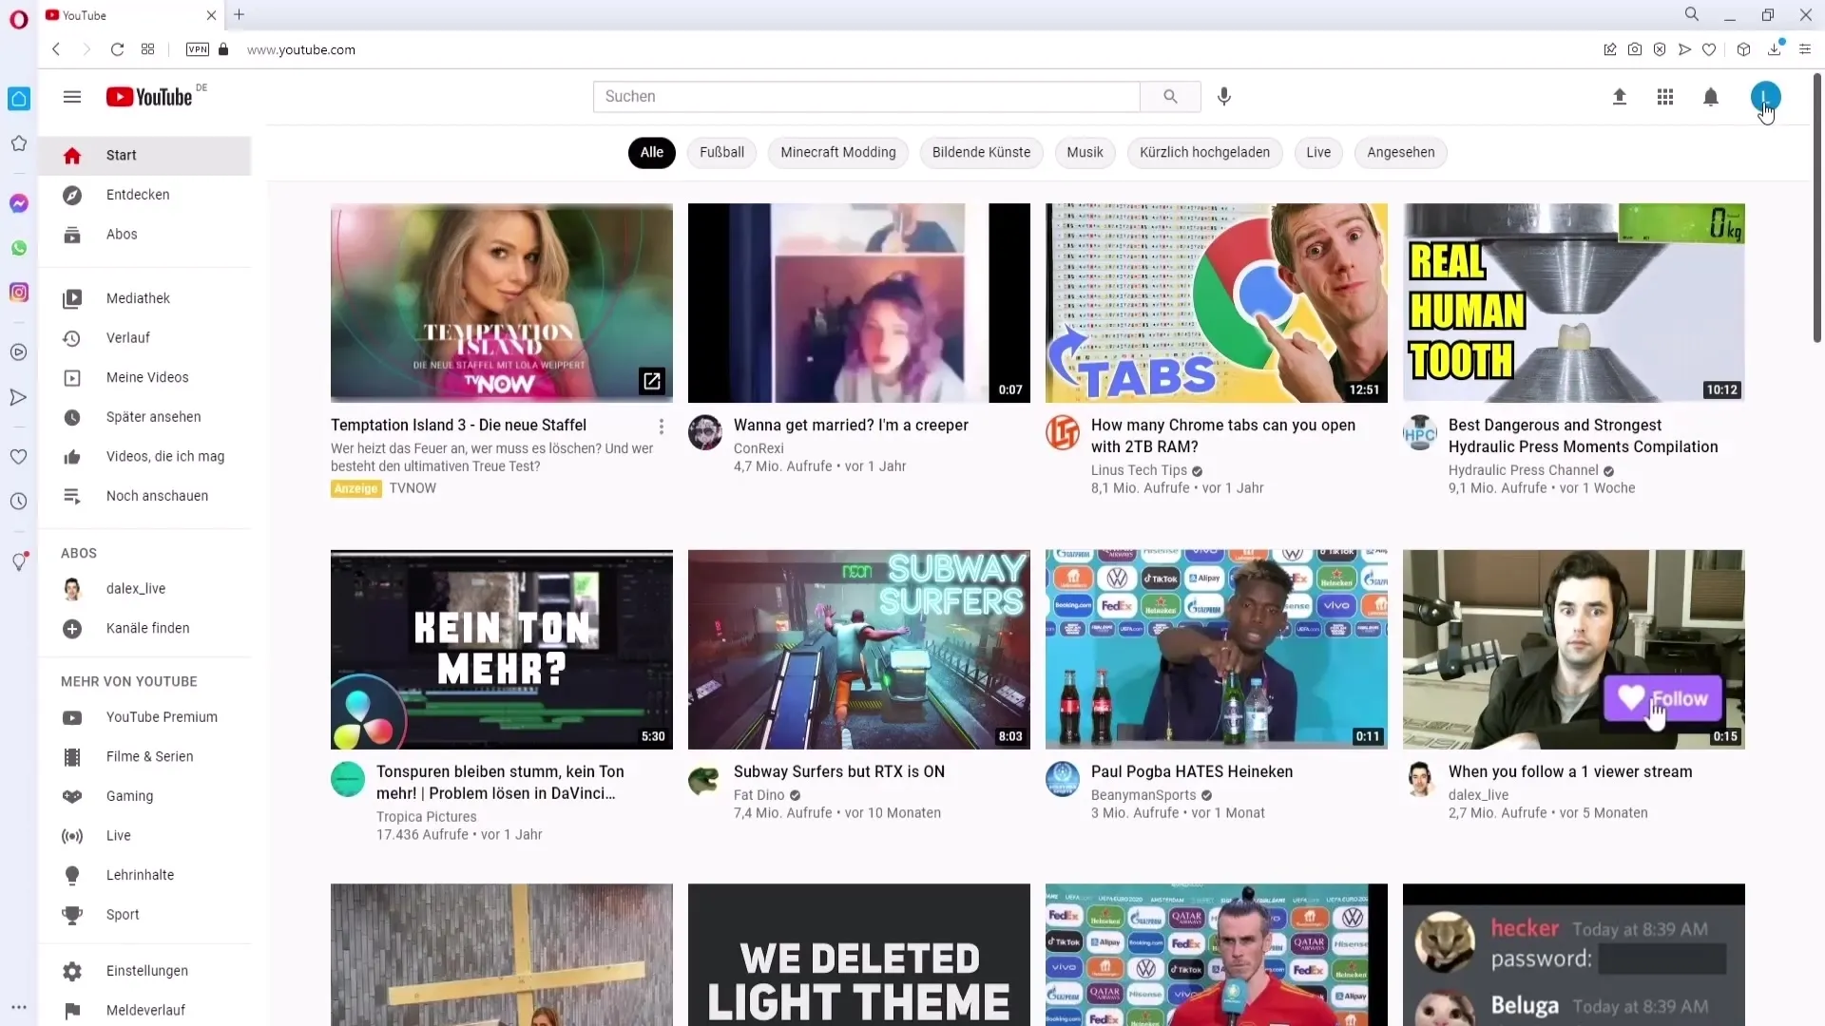Image resolution: width=1825 pixels, height=1026 pixels.
Task: Select the Minecraft Modding chip
Action: point(838,152)
